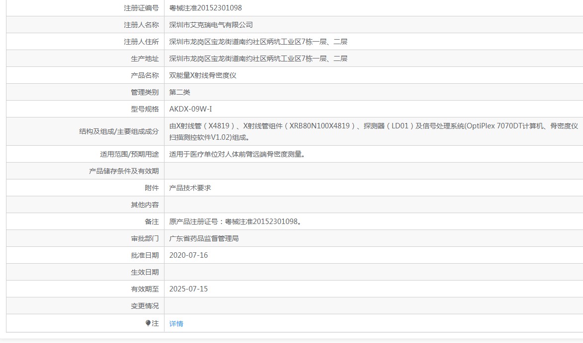Image resolution: width=583 pixels, height=343 pixels.
Task: Select approval date 2020-07-16
Action: [x=188, y=255]
